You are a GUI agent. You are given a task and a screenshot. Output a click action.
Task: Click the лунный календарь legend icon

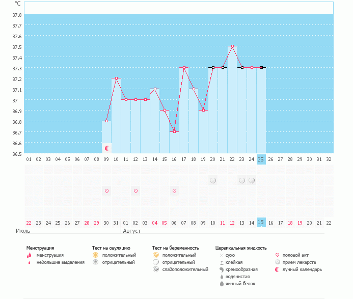coord(278,269)
